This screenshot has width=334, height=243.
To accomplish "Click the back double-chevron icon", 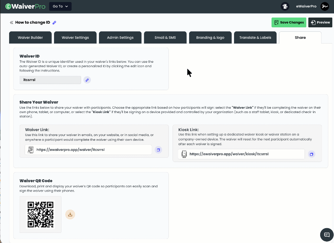I will (11, 23).
